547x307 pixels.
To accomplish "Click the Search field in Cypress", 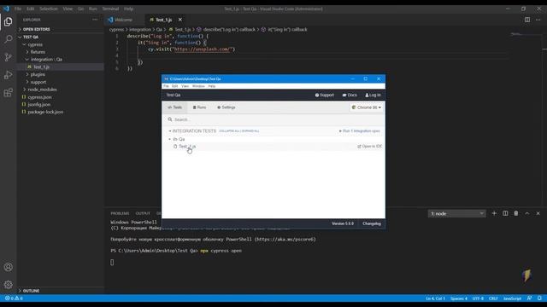I will pos(273,119).
